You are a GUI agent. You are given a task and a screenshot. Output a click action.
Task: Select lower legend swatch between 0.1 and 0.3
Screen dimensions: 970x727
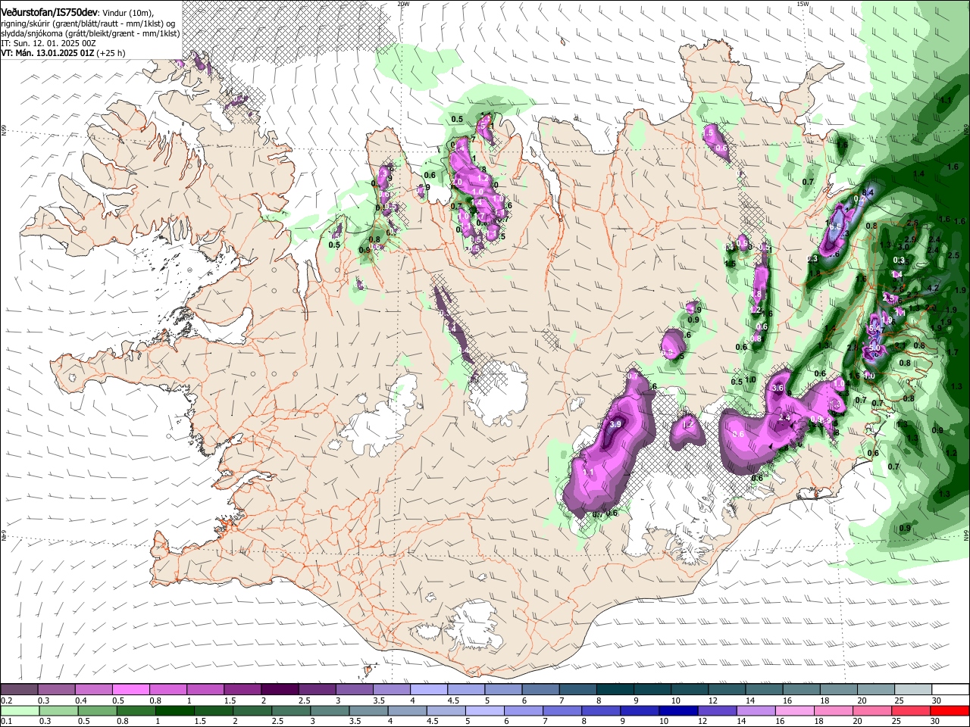click(x=19, y=710)
